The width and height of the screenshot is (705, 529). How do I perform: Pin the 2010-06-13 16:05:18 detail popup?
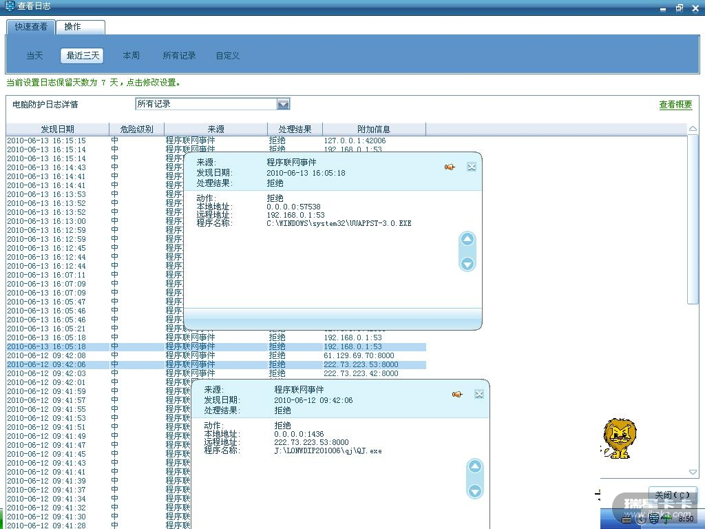coord(450,167)
